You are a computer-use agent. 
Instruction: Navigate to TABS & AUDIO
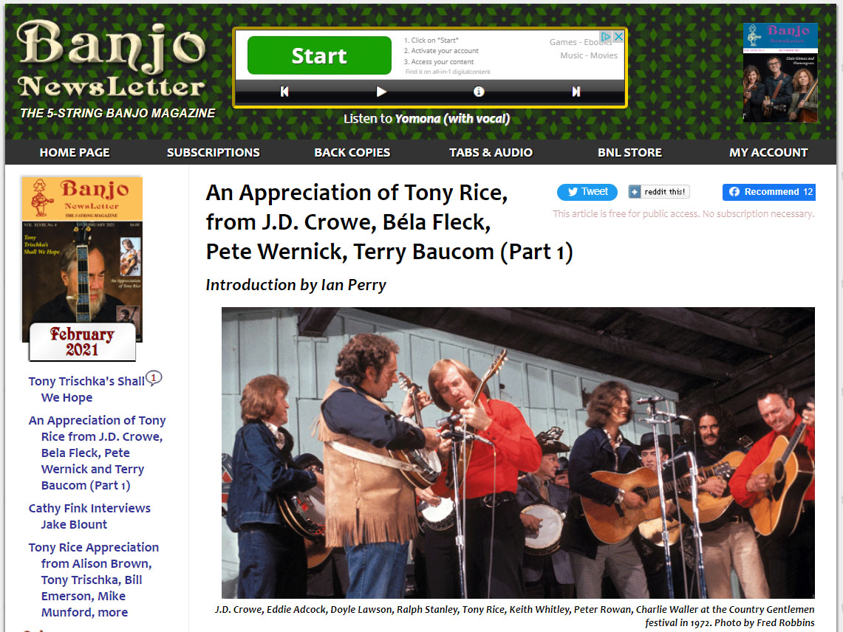491,153
